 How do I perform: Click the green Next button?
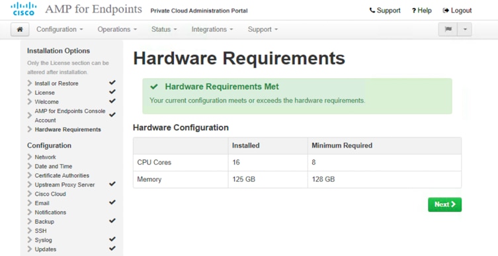tap(444, 204)
